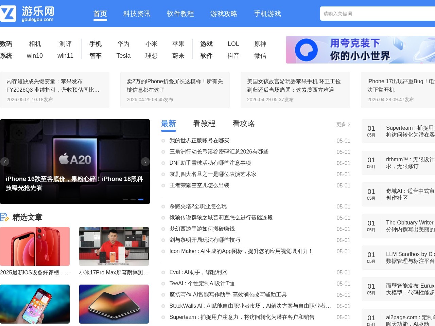Open the 理想 category link

[x=152, y=56]
